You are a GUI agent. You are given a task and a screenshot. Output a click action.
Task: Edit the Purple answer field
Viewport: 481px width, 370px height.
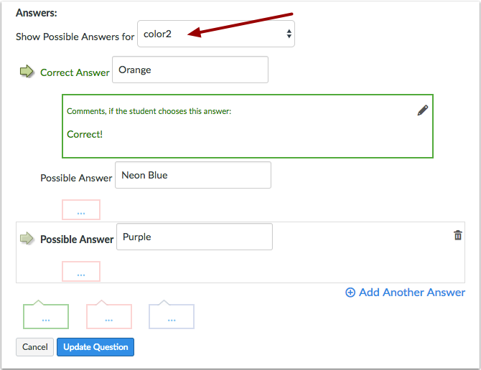(x=195, y=237)
